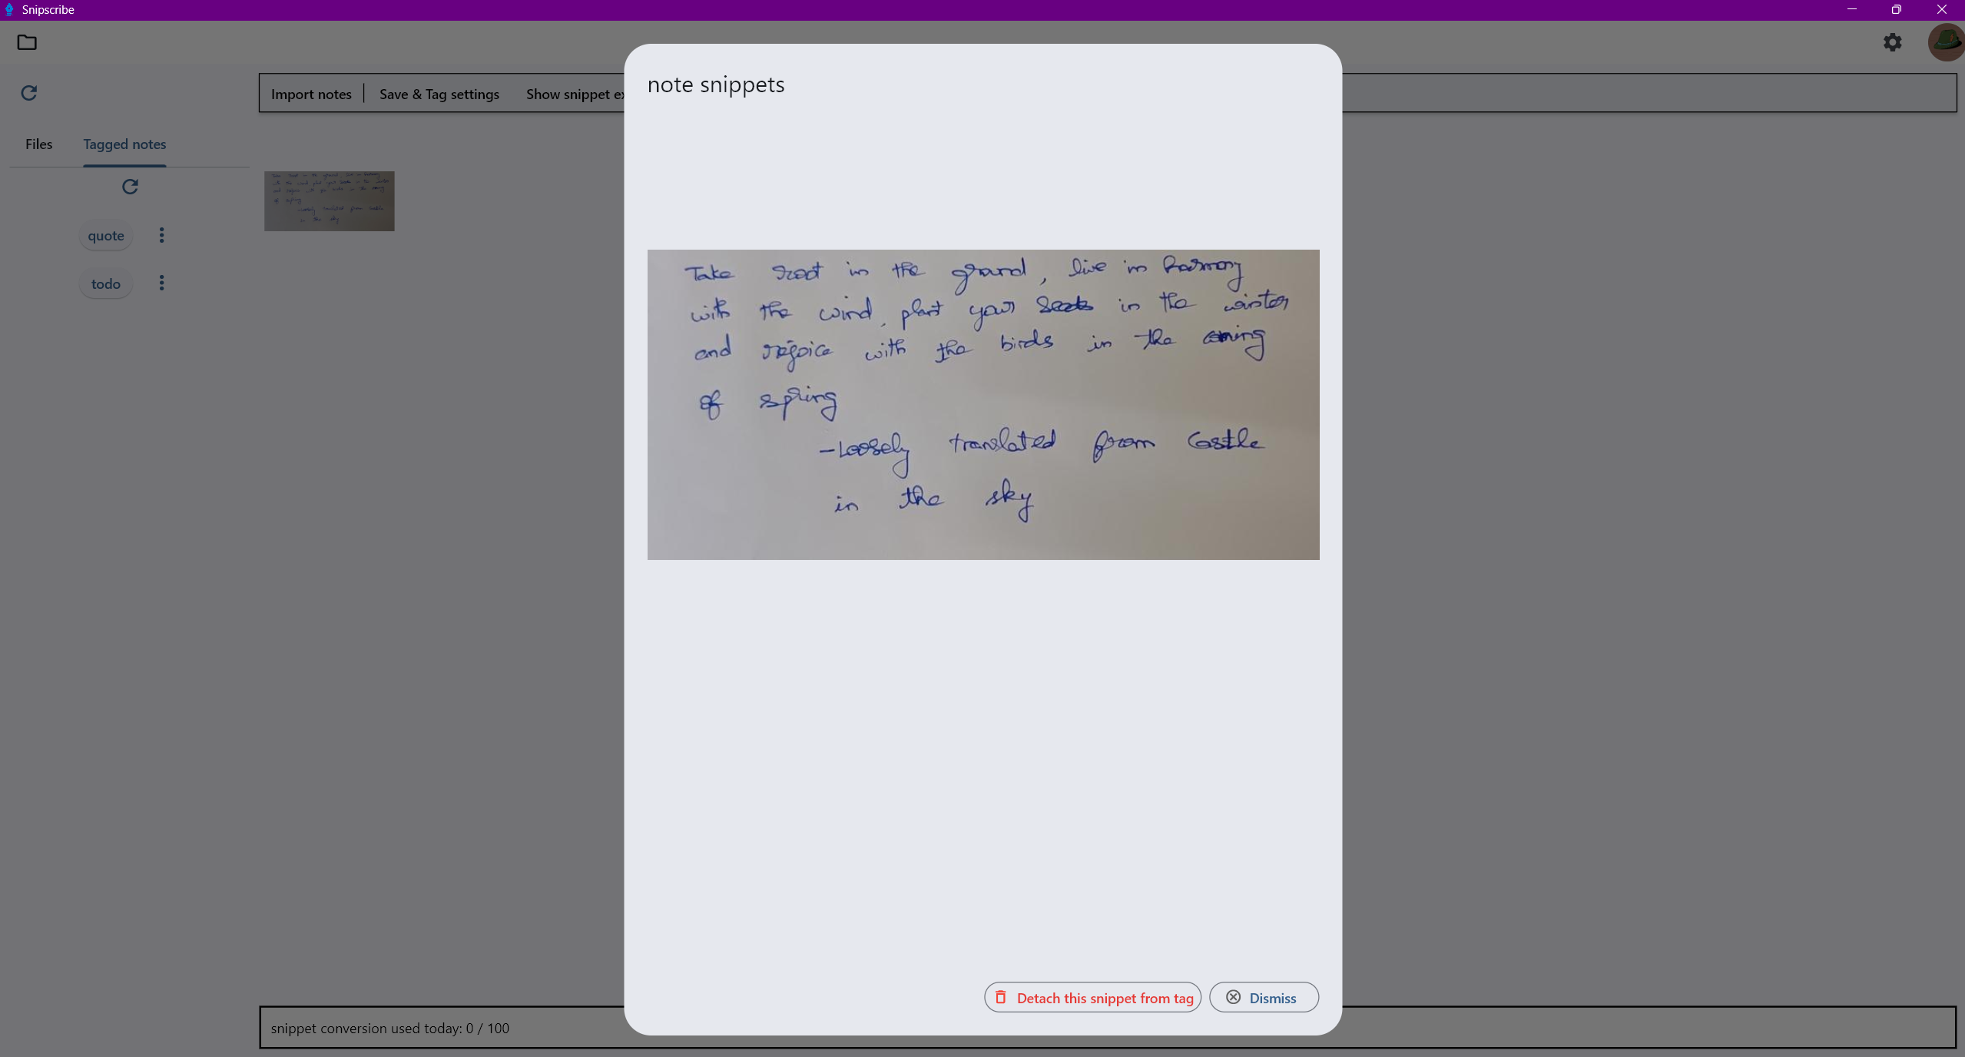Open the options menu for the todo tag
The height and width of the screenshot is (1057, 1965).
click(x=161, y=283)
